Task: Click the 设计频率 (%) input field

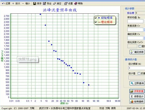Action: click(x=137, y=68)
